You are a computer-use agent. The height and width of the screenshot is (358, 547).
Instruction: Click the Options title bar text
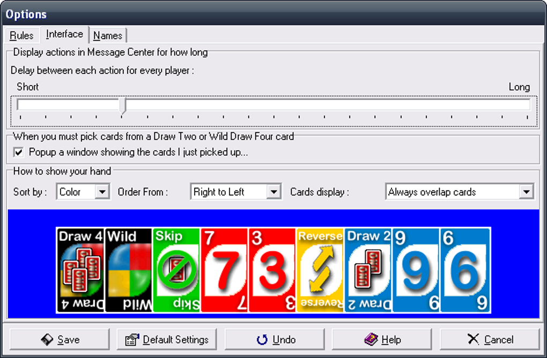(x=26, y=14)
